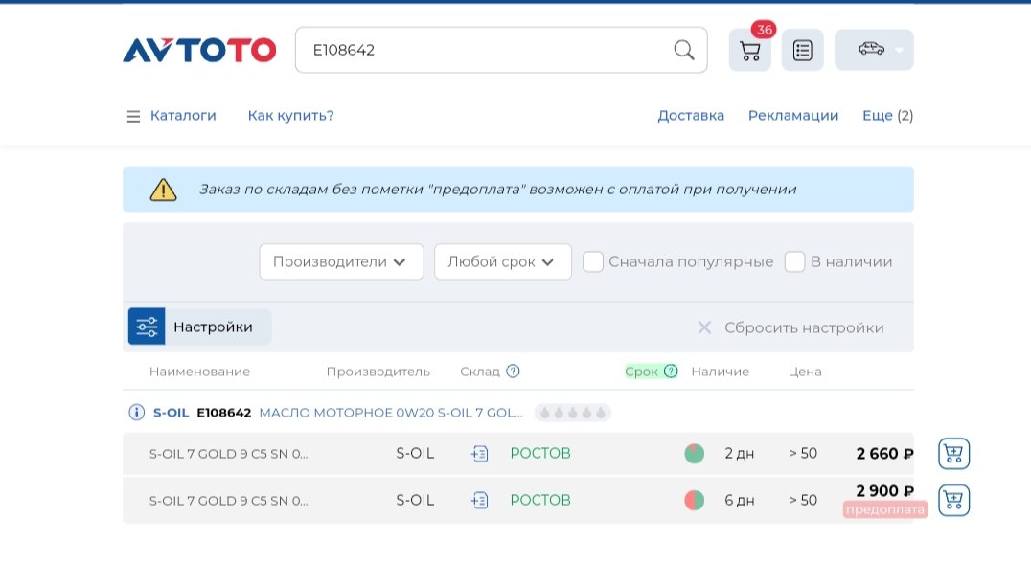Click the Наличие column header
Viewport: 1031px width, 563px height.
click(x=720, y=372)
